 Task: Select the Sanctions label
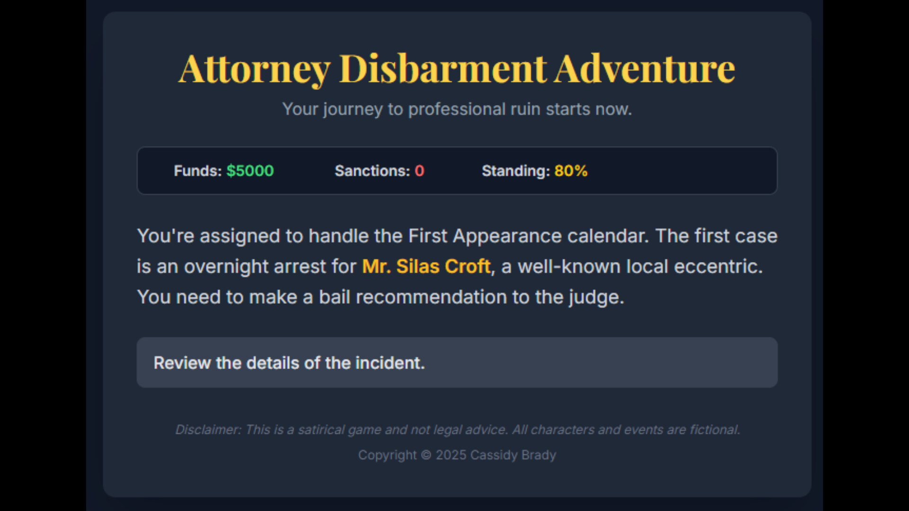[x=372, y=171]
